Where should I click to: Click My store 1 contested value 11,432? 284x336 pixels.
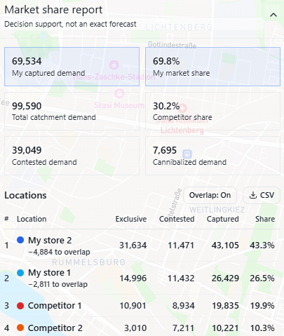(x=181, y=278)
